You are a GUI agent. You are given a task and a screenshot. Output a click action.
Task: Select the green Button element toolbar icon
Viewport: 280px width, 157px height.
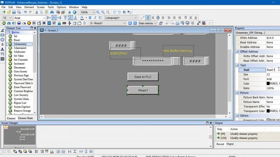point(4,23)
